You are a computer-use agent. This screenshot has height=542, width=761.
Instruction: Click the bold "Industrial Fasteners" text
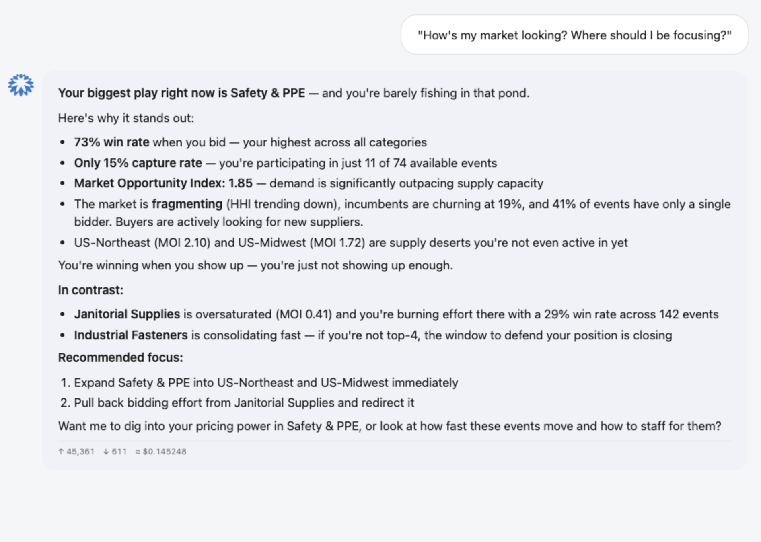(x=131, y=335)
